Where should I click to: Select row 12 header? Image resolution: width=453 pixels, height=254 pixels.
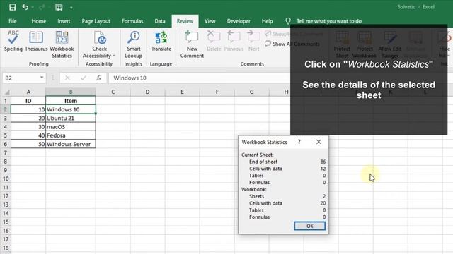[5, 196]
